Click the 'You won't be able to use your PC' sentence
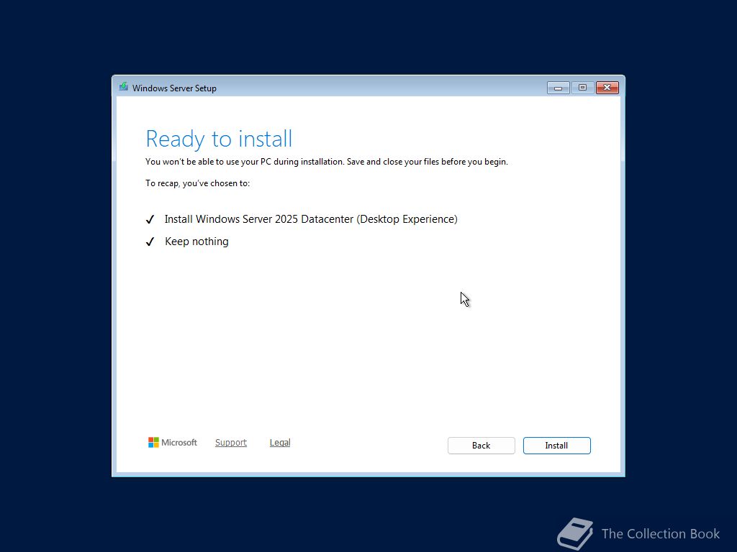Viewport: 737px width, 552px height. coord(327,162)
